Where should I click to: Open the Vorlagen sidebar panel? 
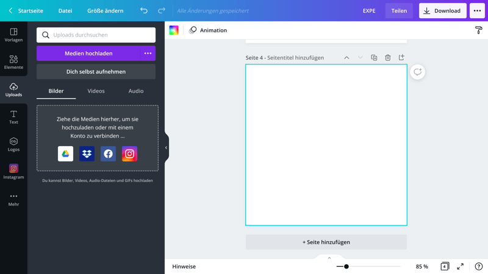click(13, 35)
